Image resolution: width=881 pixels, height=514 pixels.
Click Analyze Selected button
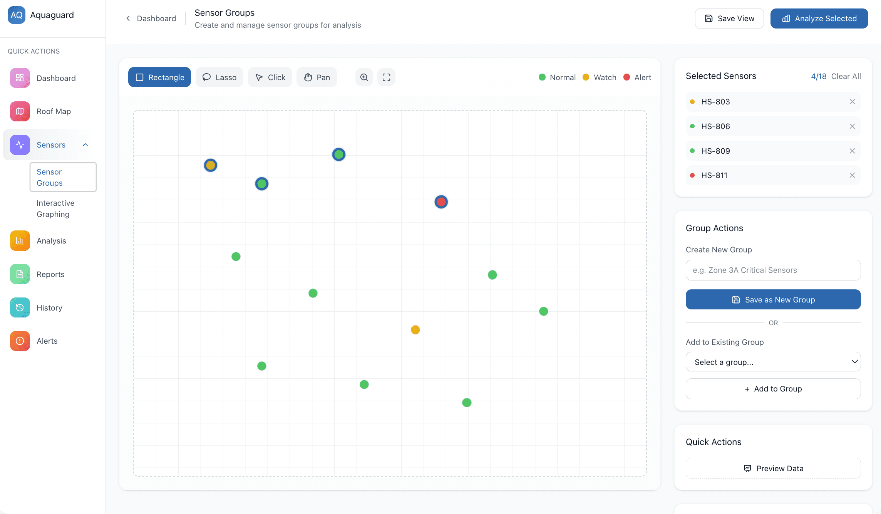tap(819, 18)
